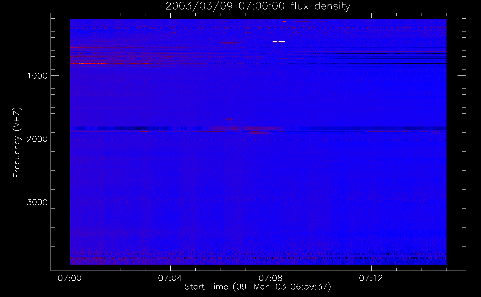Click the red emission patch near 1700 MHz
The width and height of the screenshot is (481, 297).
click(x=229, y=119)
